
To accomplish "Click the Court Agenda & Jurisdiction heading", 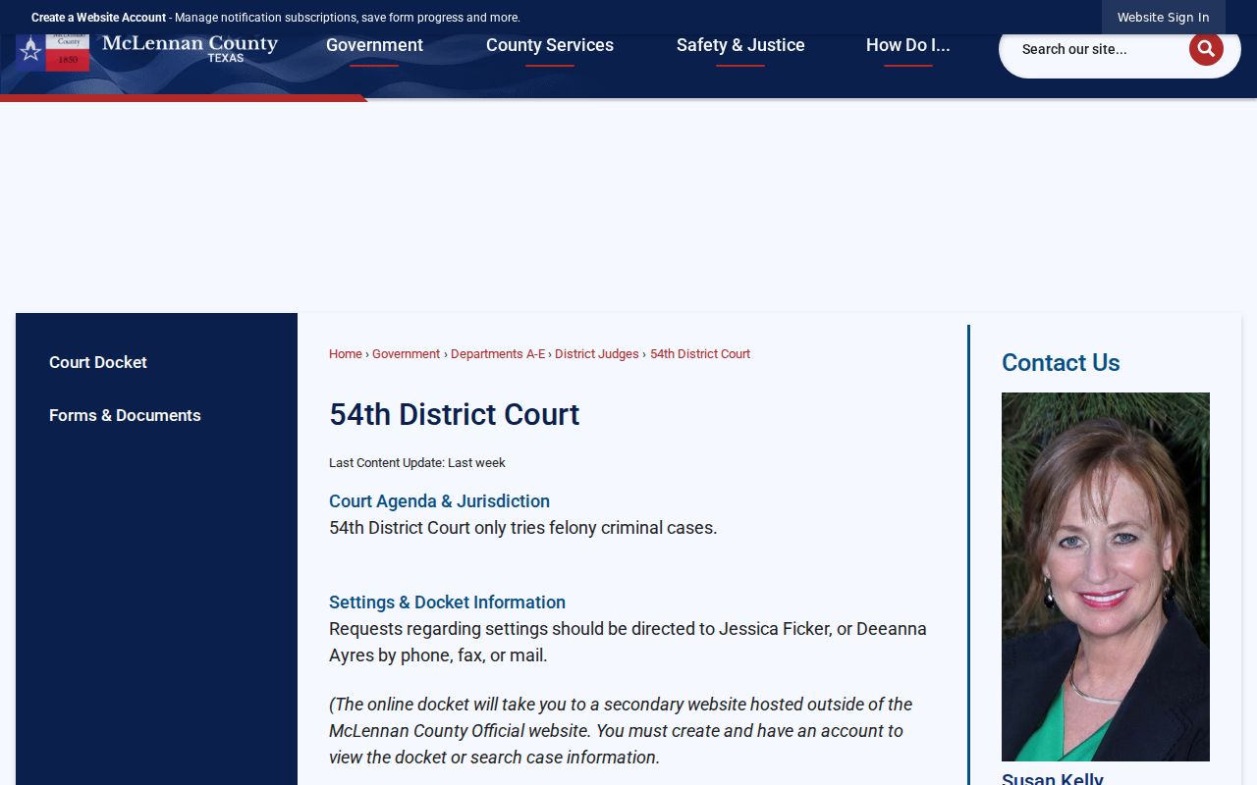I will coord(439,501).
